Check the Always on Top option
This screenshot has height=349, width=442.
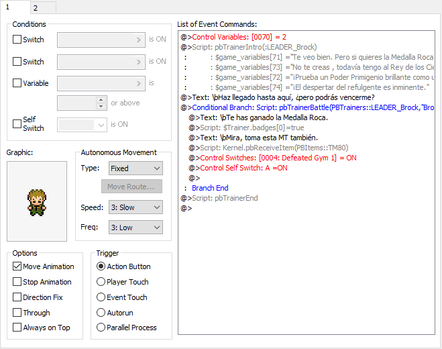point(17,328)
